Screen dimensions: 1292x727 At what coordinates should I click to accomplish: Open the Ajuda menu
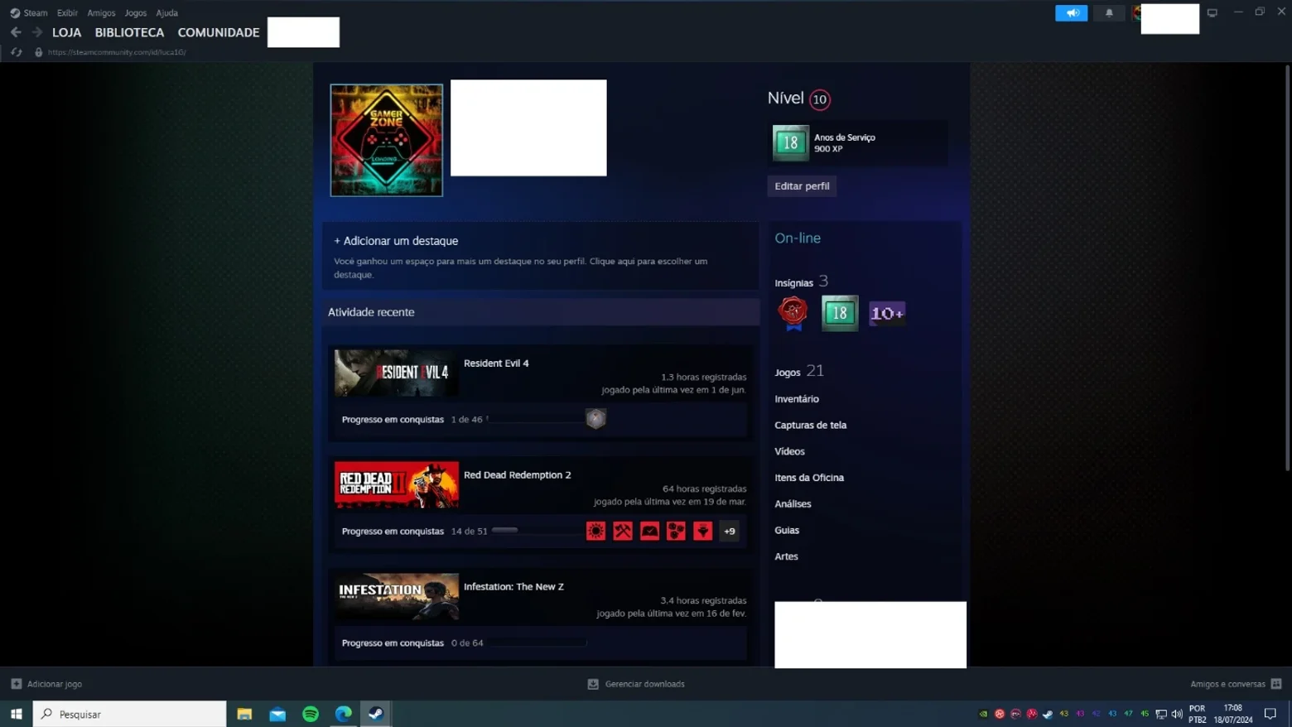(x=166, y=13)
